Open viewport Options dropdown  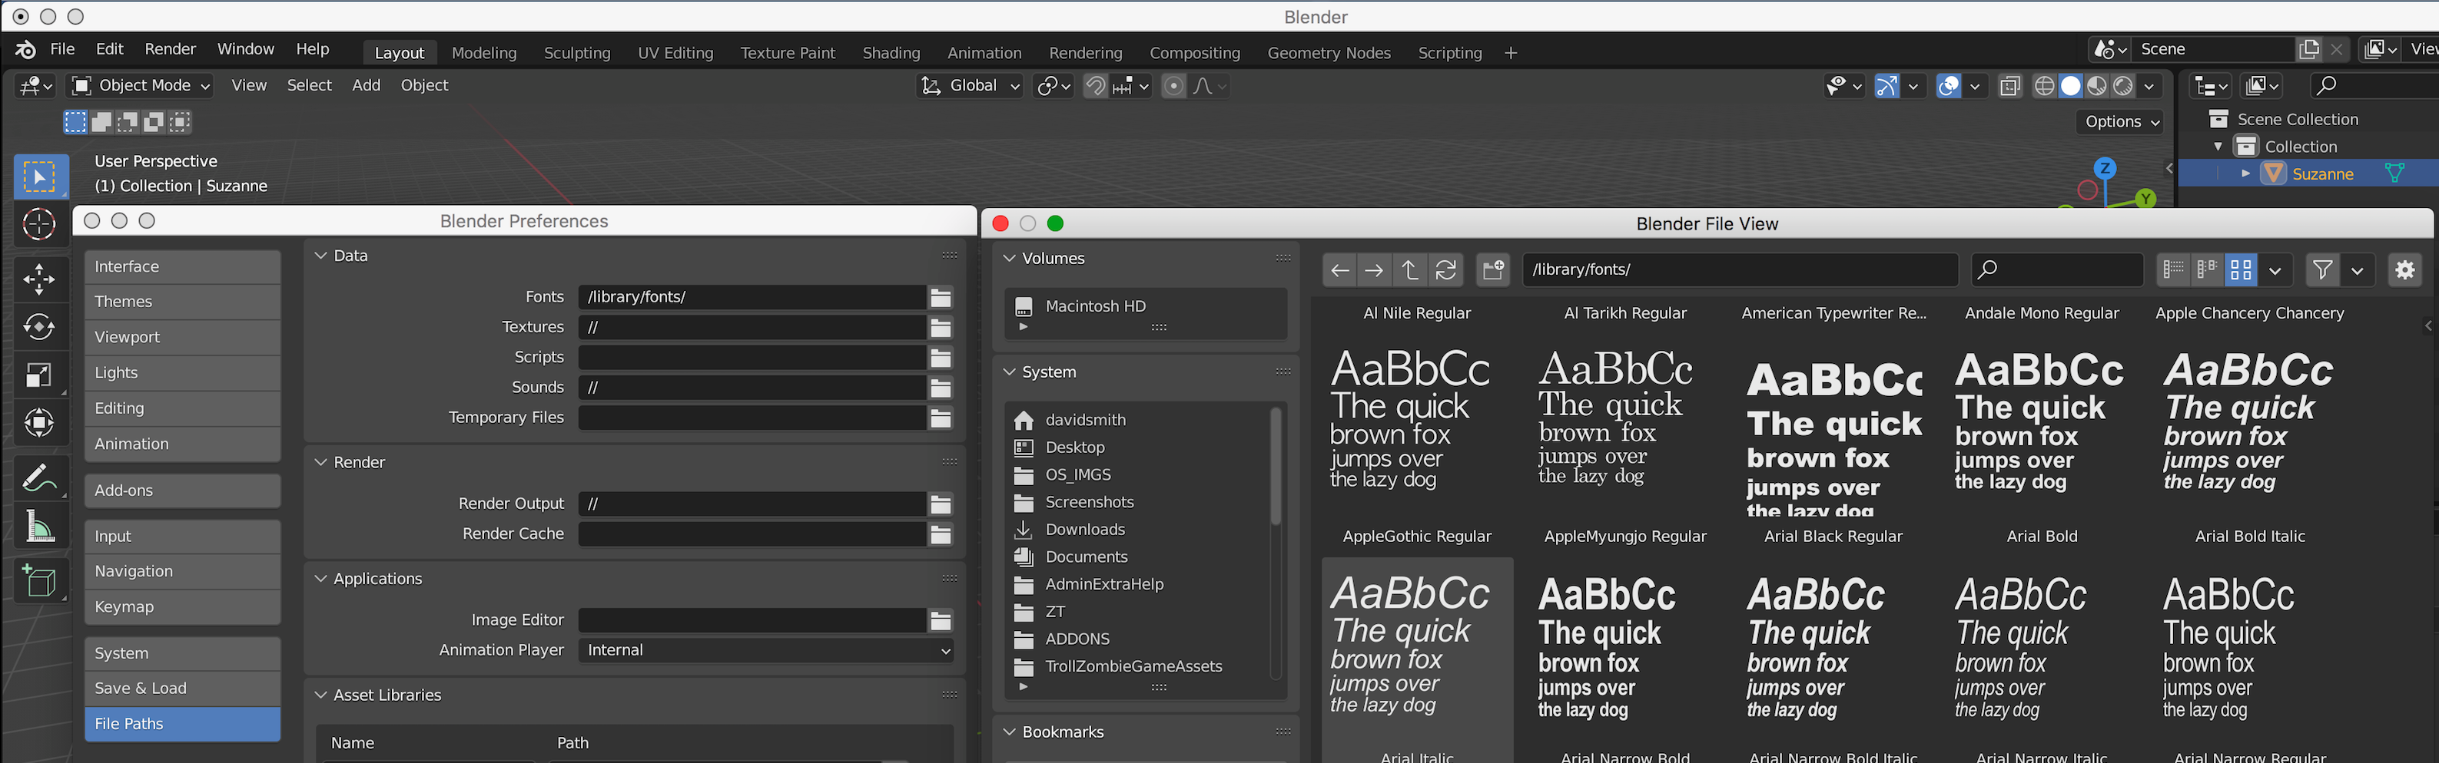pyautogui.click(x=2122, y=122)
